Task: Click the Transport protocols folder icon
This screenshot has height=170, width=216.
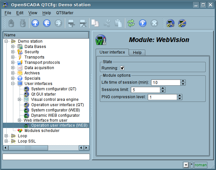Action: click(20, 63)
